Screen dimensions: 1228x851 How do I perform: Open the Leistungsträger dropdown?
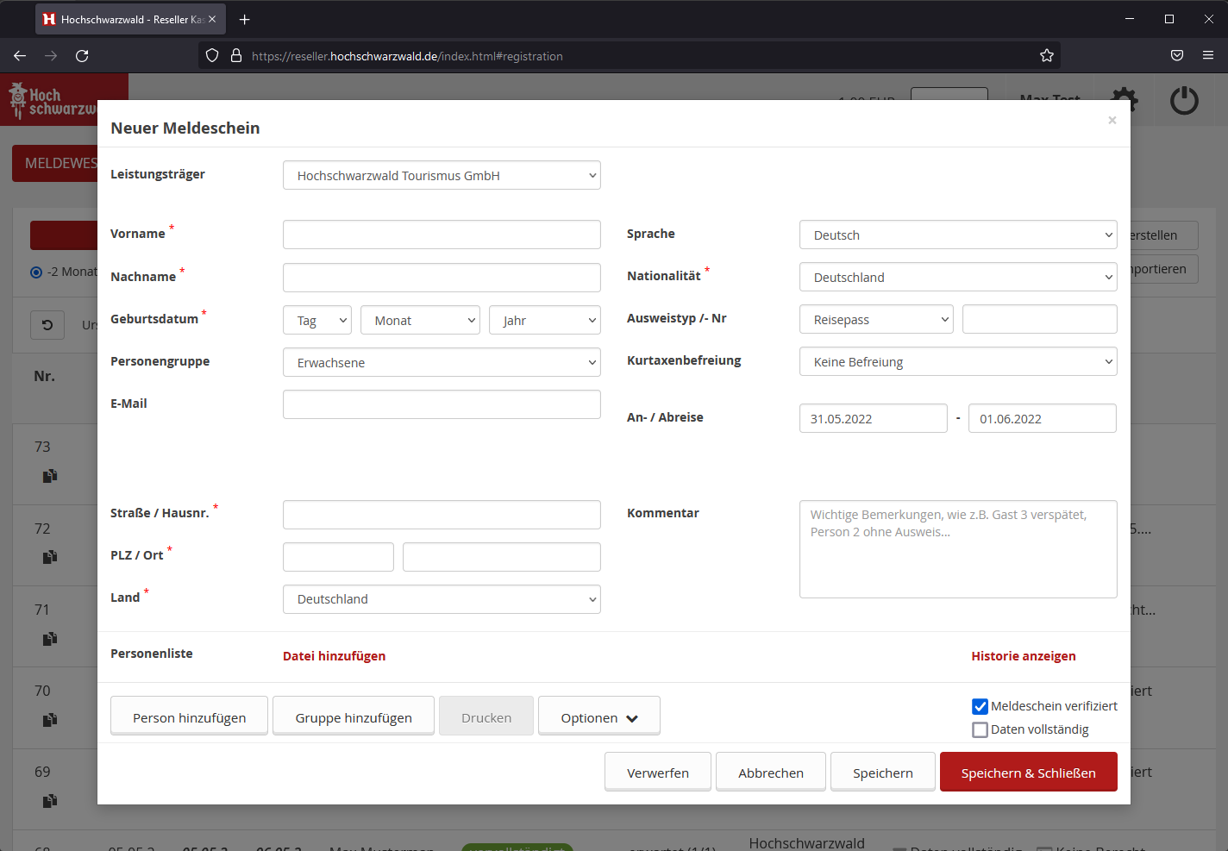pos(442,176)
